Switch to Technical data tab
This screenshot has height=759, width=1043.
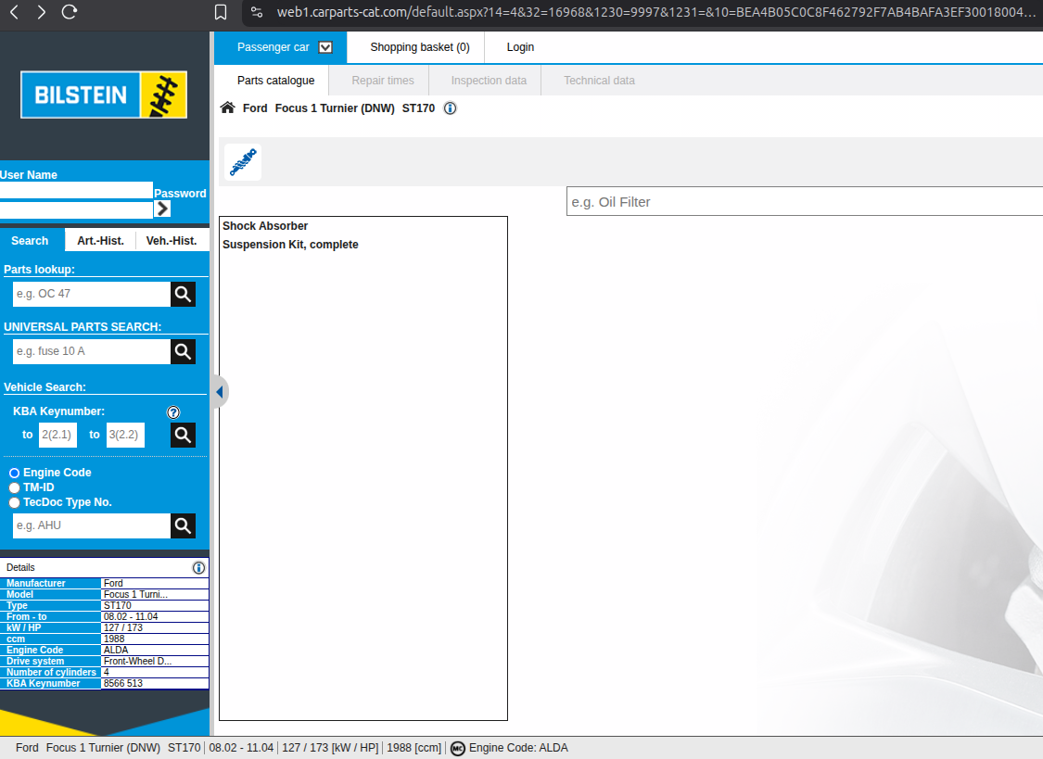tap(599, 81)
